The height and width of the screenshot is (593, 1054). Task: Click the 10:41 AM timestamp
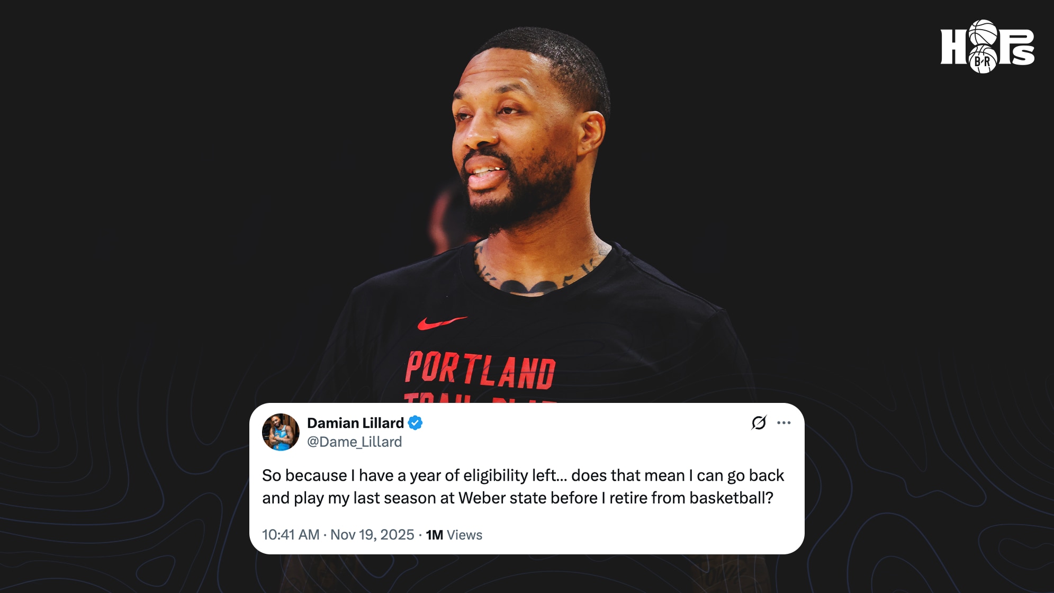[x=291, y=535]
